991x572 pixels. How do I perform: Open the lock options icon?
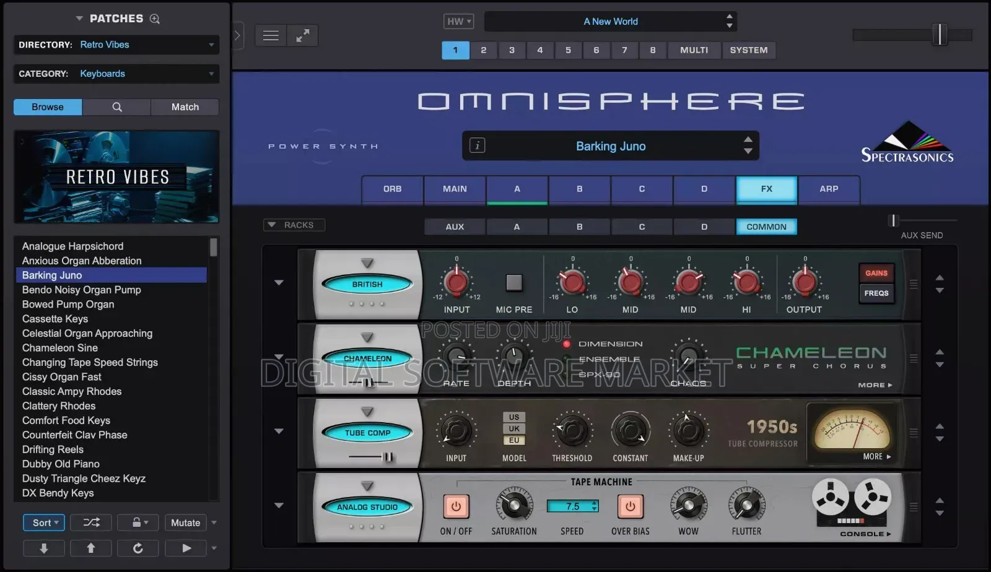pos(138,522)
